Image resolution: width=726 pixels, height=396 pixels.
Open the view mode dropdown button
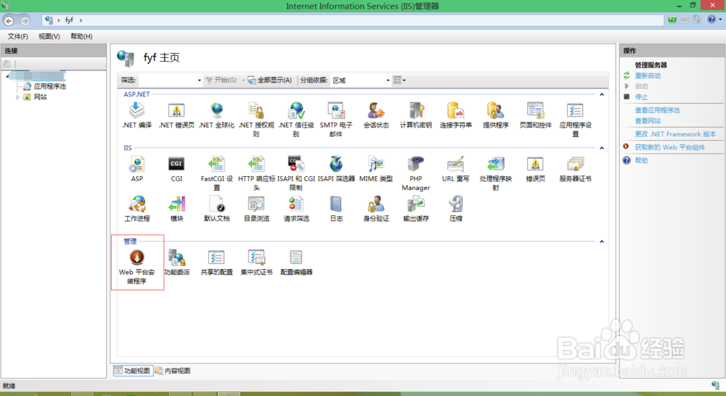pos(399,80)
